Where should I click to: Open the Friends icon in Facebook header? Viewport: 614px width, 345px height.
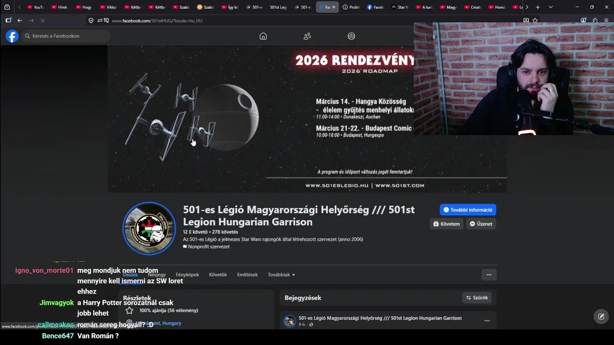point(307,36)
